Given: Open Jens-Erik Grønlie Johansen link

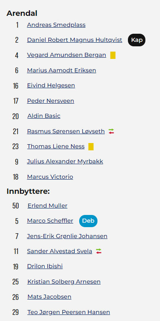Looking at the screenshot, I should (x=67, y=236).
